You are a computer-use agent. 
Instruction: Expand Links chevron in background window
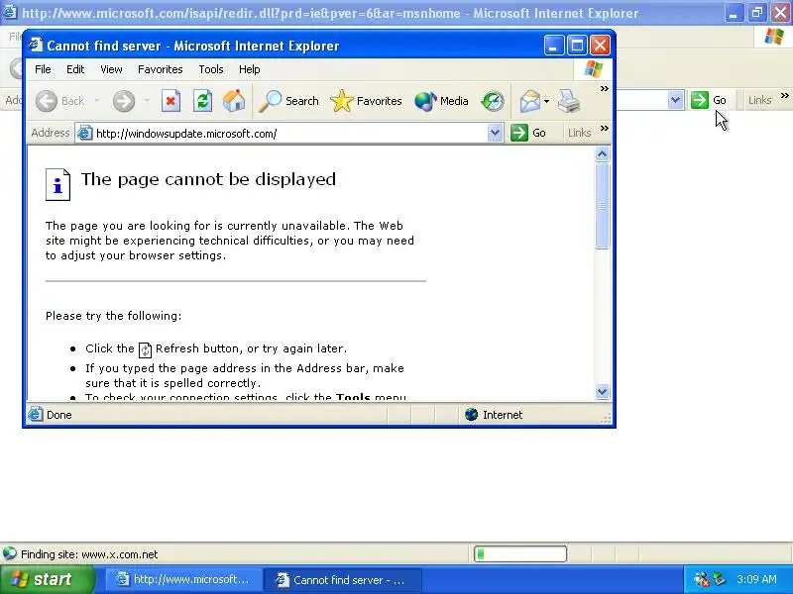pos(784,95)
